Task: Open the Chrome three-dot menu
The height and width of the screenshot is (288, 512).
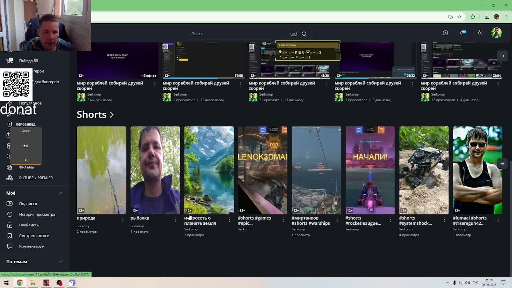Action: click(506, 16)
